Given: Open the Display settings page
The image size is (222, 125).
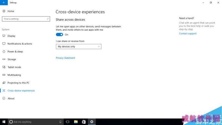Looking at the screenshot, I should 11,36.
